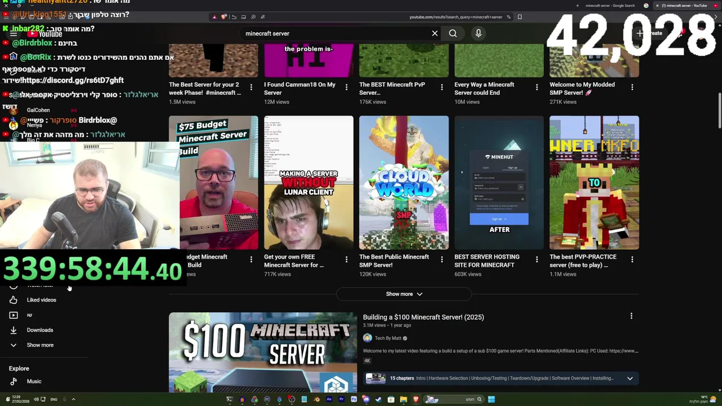The width and height of the screenshot is (722, 406).
Task: Clear the YouTube search box with X
Action: click(x=435, y=33)
